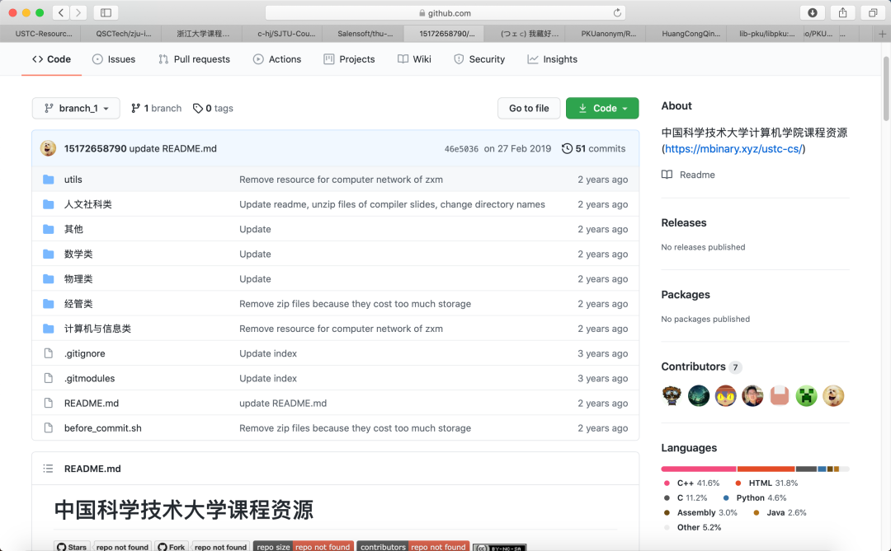Image resolution: width=891 pixels, height=551 pixels.
Task: Open the README.md file link
Action: [x=92, y=404]
